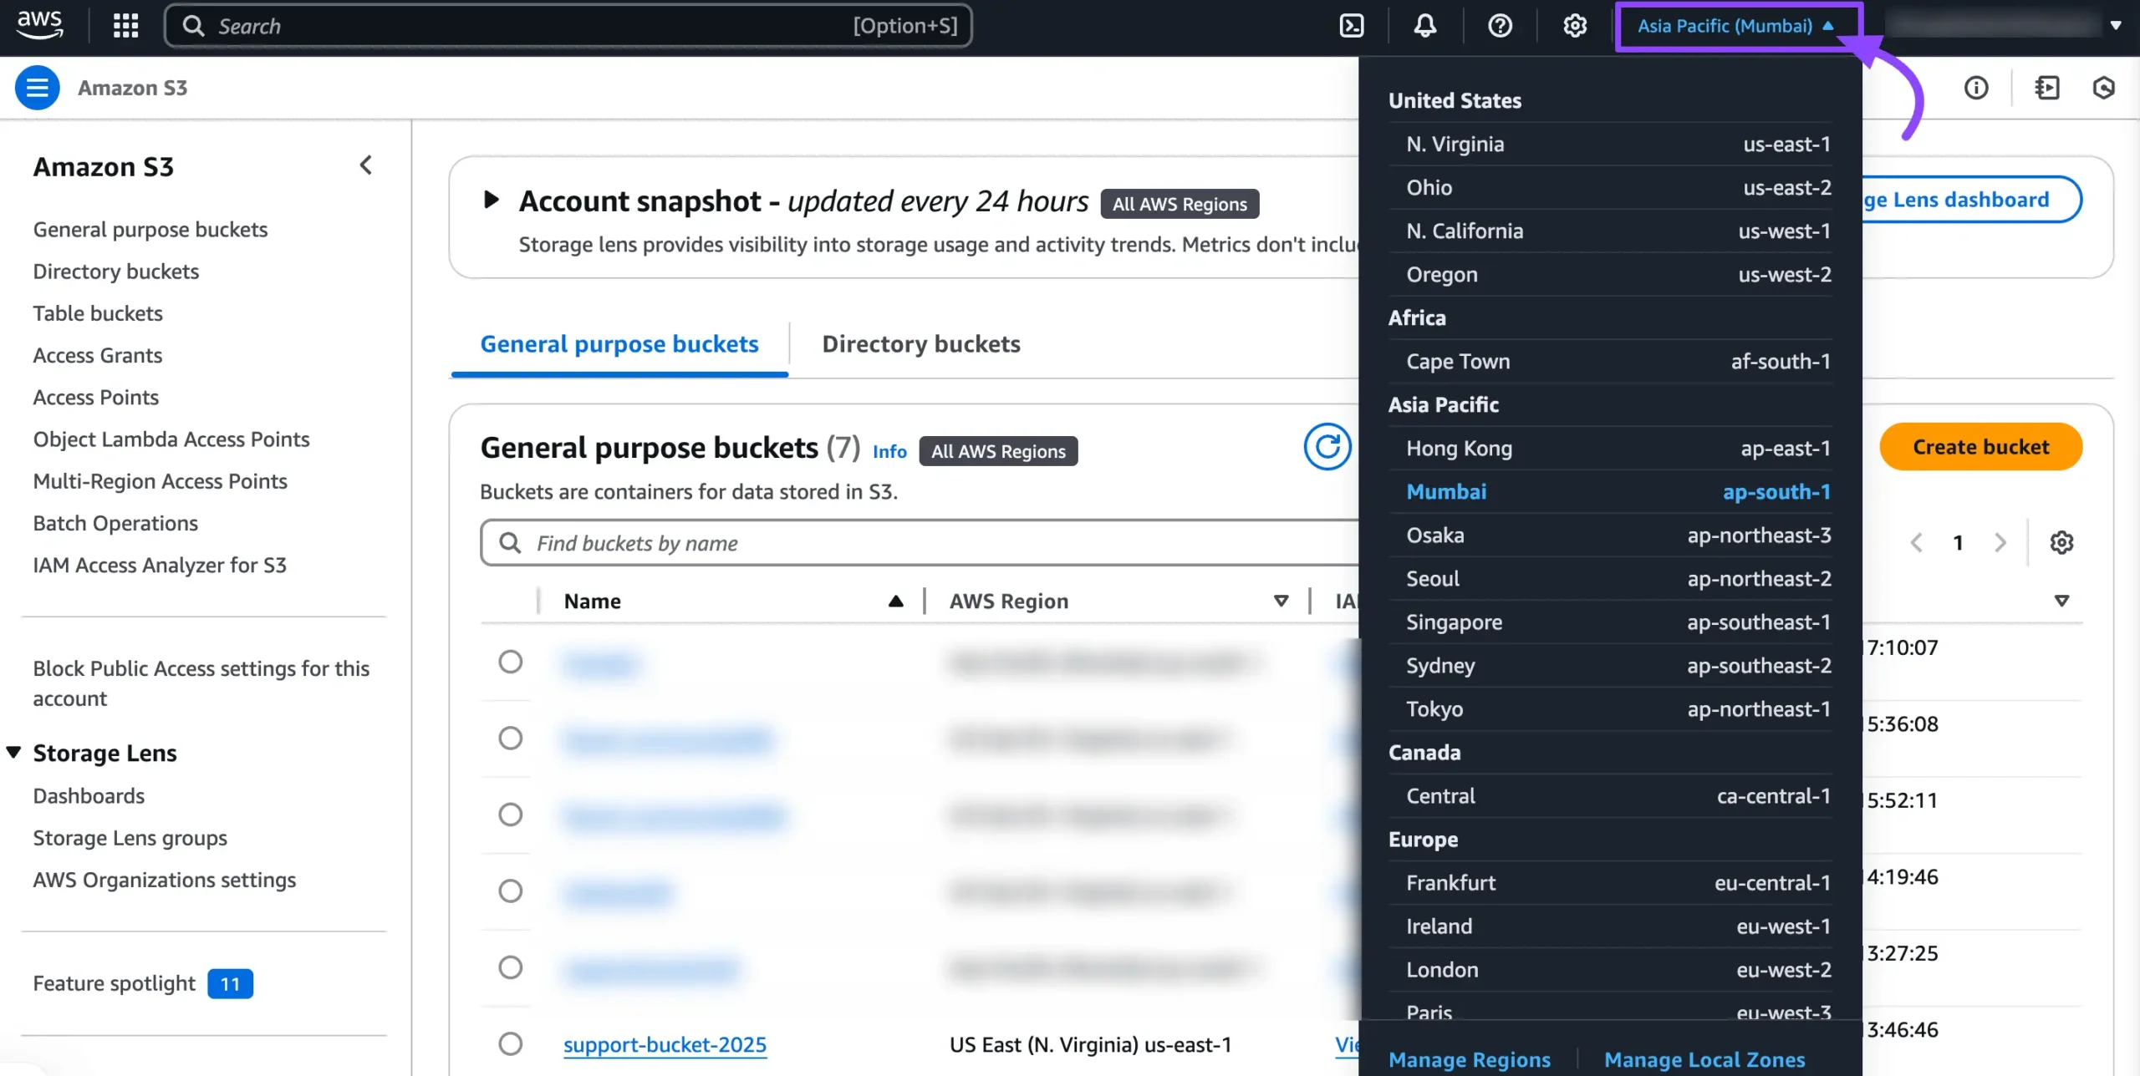Click the magnifier icon in Find buckets field
Image resolution: width=2140 pixels, height=1076 pixels.
click(x=510, y=543)
